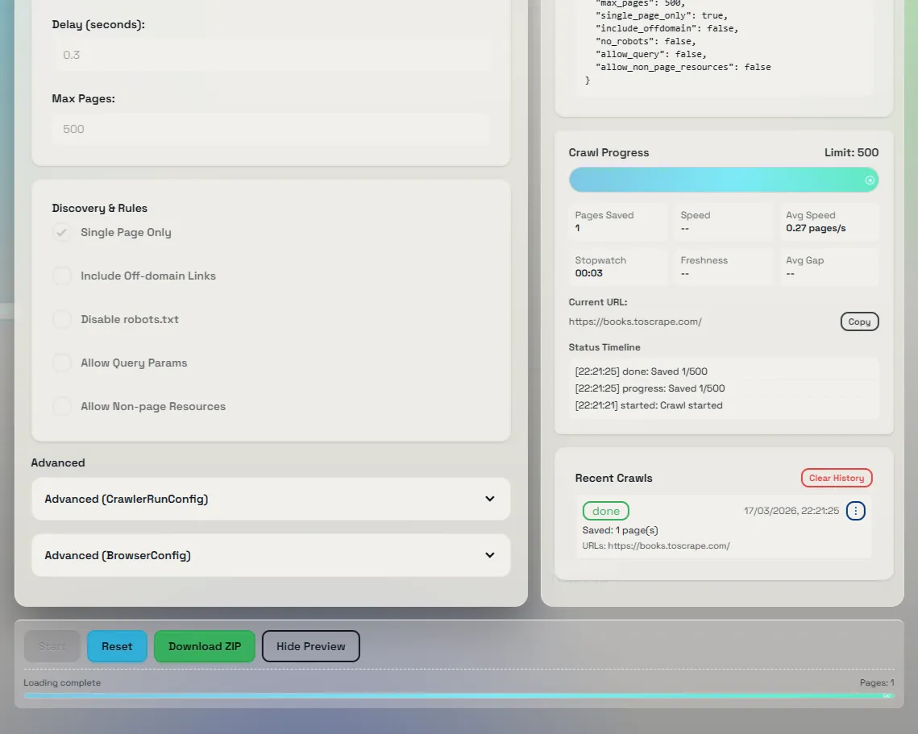This screenshot has height=734, width=918.
Task: Click the Stopwatch 00:03 card
Action: tap(618, 267)
